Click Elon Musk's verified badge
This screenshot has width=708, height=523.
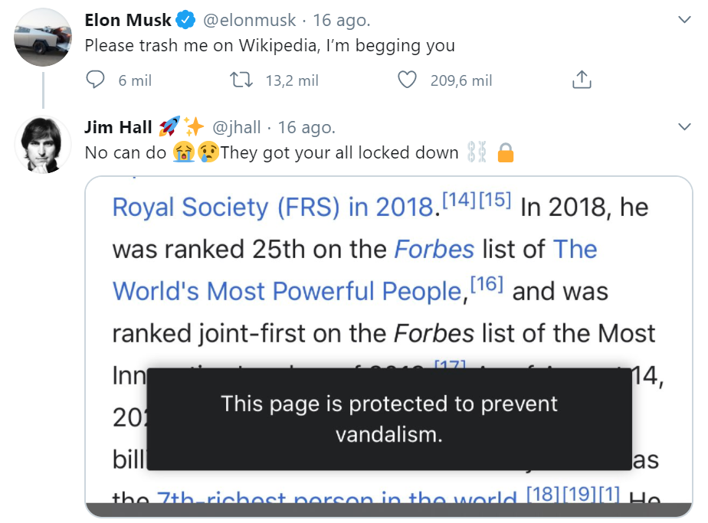point(185,20)
